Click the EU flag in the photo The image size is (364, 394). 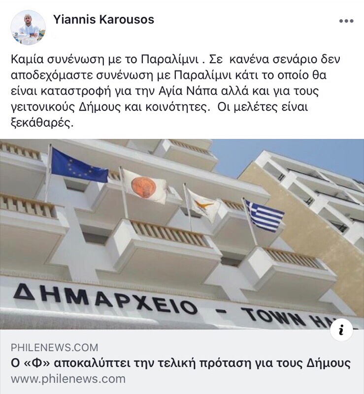pos(79,165)
